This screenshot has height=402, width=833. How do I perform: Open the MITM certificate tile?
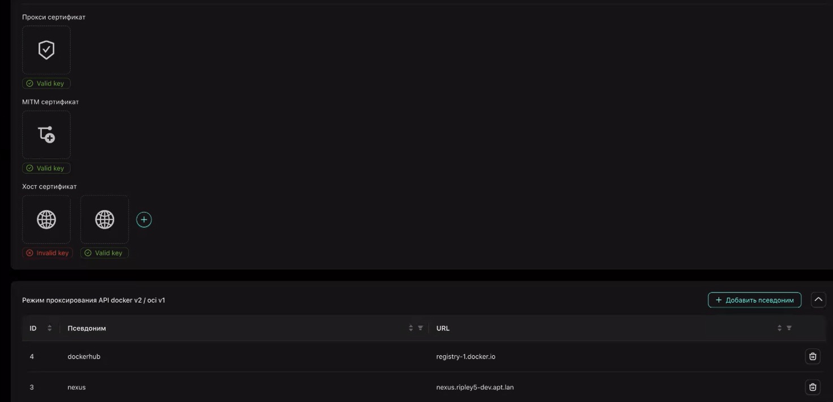point(46,134)
